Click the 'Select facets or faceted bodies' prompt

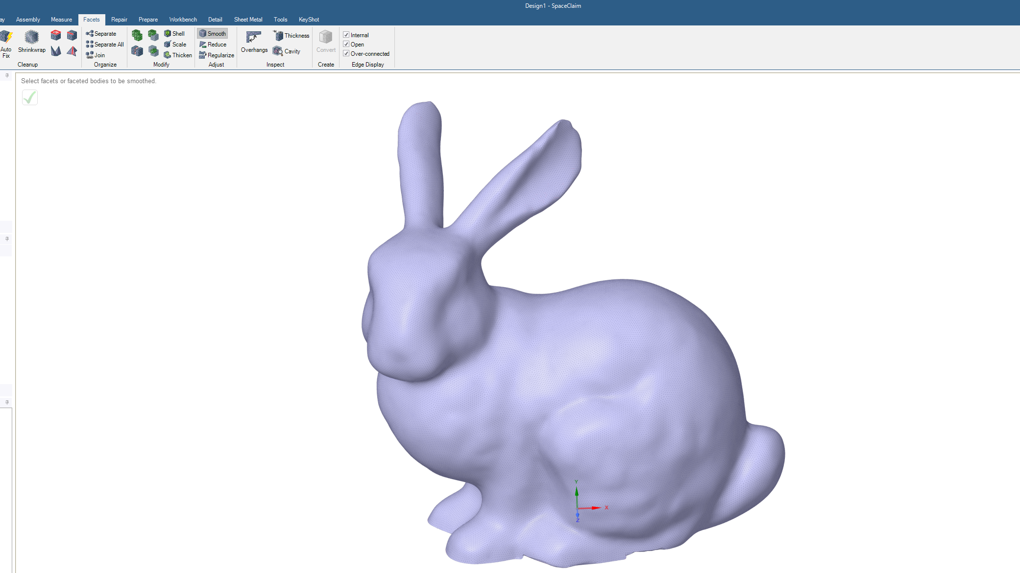(89, 81)
